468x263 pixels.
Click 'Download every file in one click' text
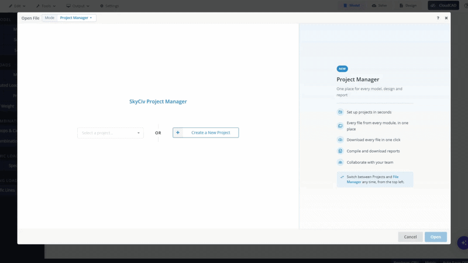click(373, 140)
